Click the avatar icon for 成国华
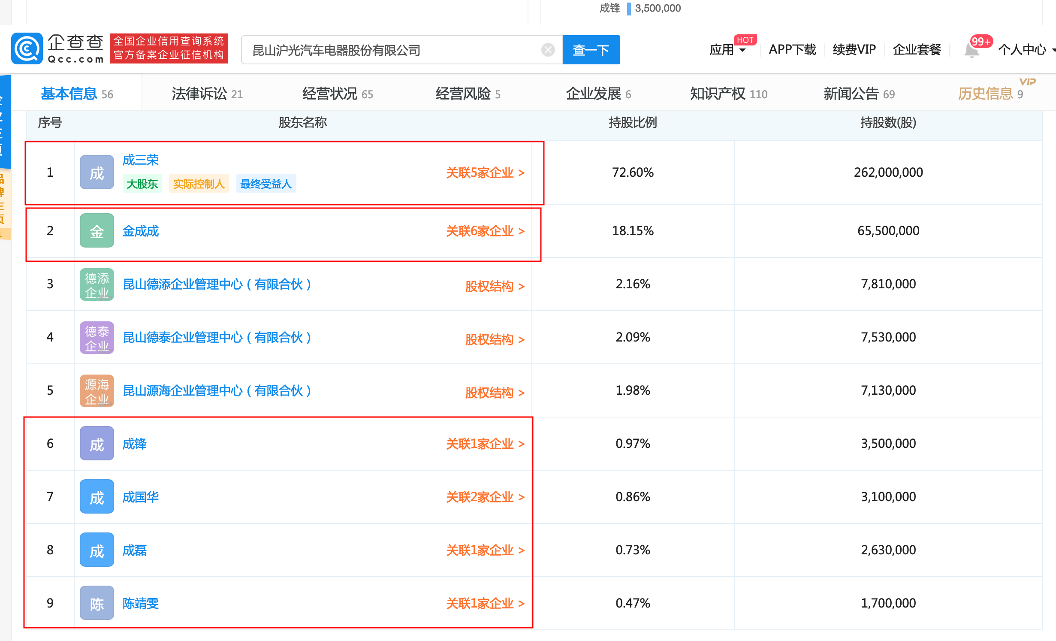This screenshot has height=641, width=1056. tap(97, 497)
